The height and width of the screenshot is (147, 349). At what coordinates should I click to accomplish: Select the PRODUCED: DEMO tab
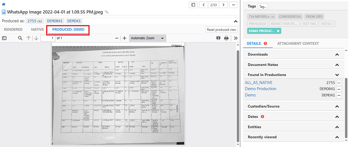[x=68, y=29]
